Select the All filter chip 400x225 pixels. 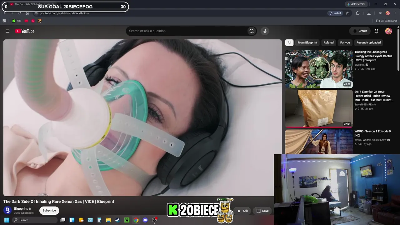[x=289, y=42]
